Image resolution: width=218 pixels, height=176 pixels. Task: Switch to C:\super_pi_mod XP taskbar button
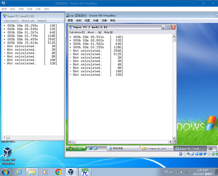pyautogui.click(x=157, y=148)
